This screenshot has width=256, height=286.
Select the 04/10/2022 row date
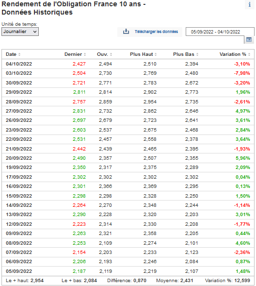19,64
